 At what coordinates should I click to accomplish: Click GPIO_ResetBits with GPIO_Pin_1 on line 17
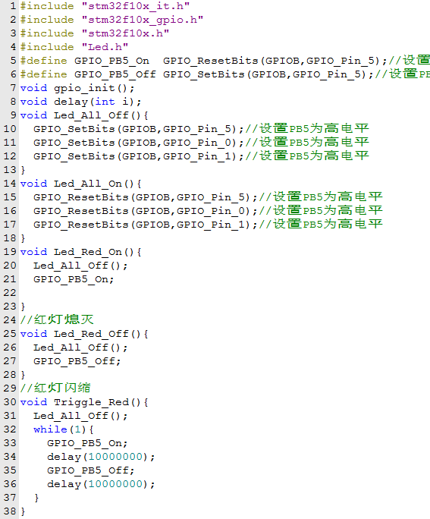(x=146, y=225)
